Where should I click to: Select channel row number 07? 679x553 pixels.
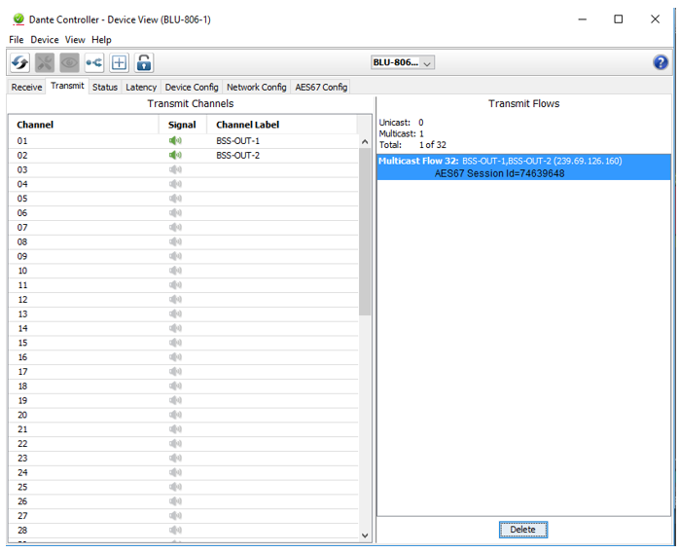(x=22, y=228)
